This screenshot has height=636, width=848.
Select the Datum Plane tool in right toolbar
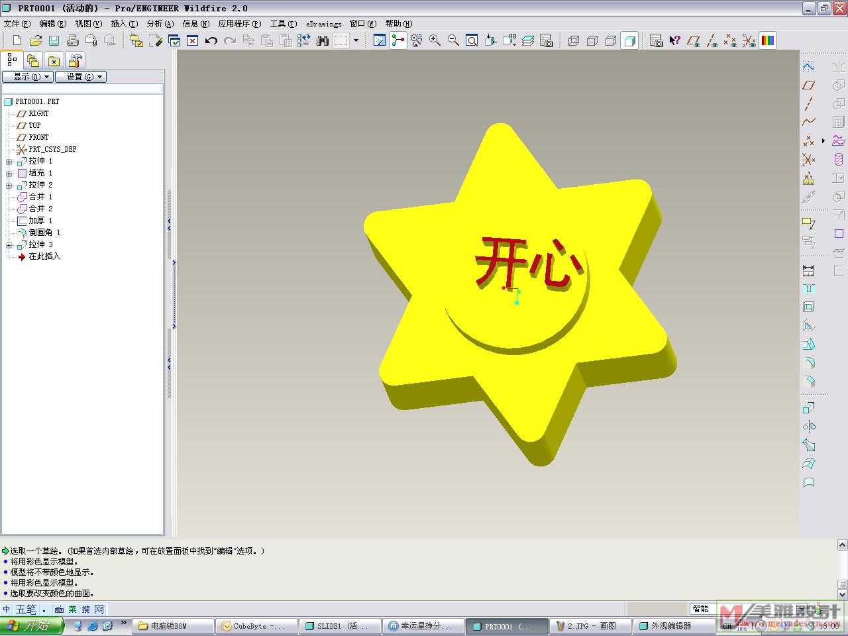808,85
